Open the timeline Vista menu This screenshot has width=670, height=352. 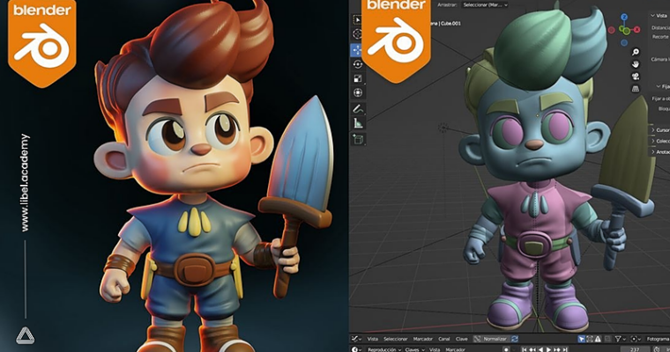[435, 349]
